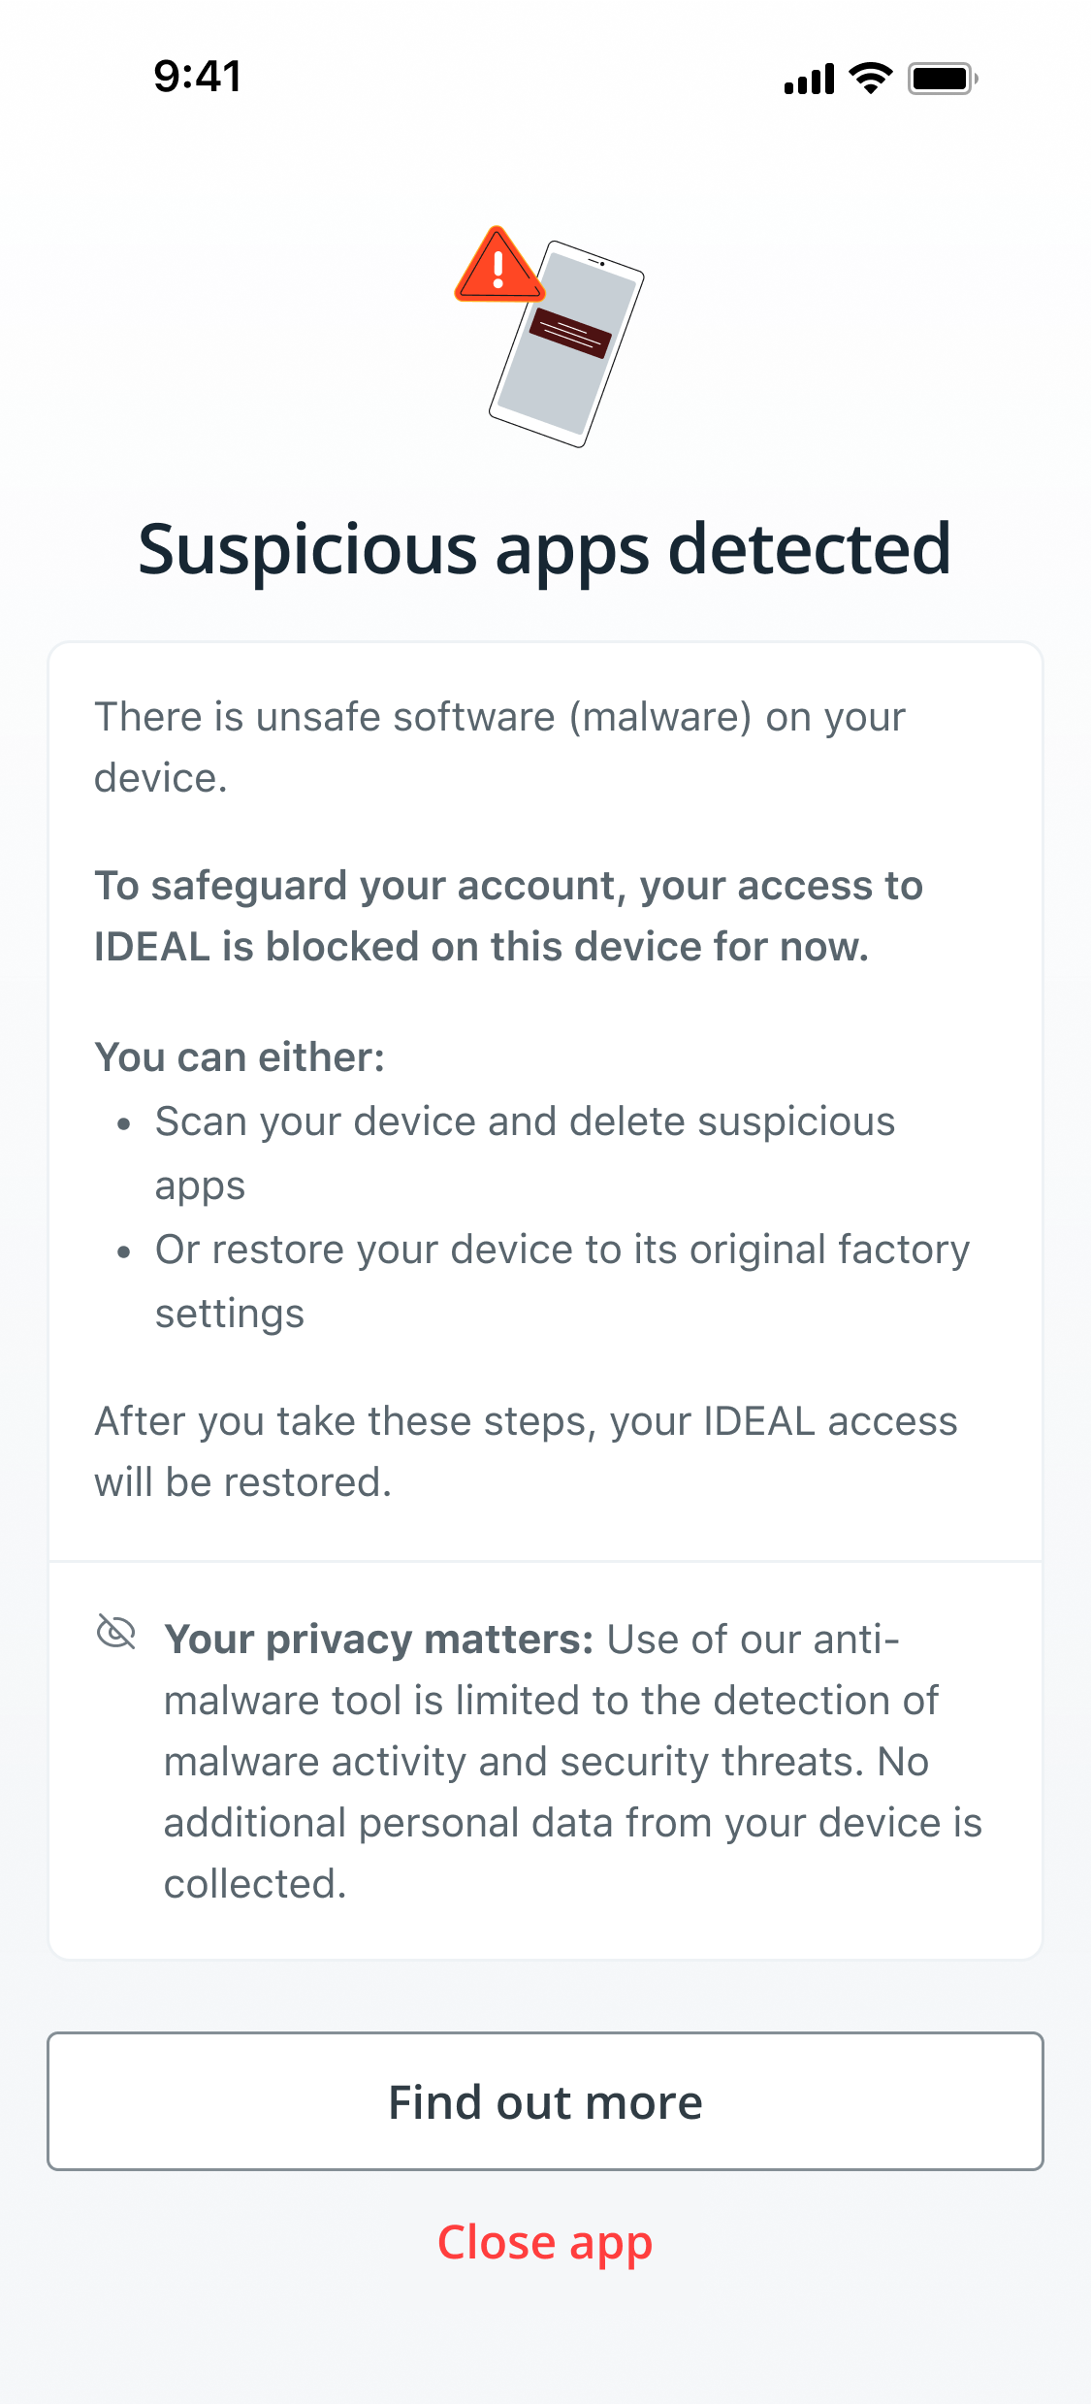Tap the Wi-Fi status icon
The image size is (1091, 2404).
[870, 78]
